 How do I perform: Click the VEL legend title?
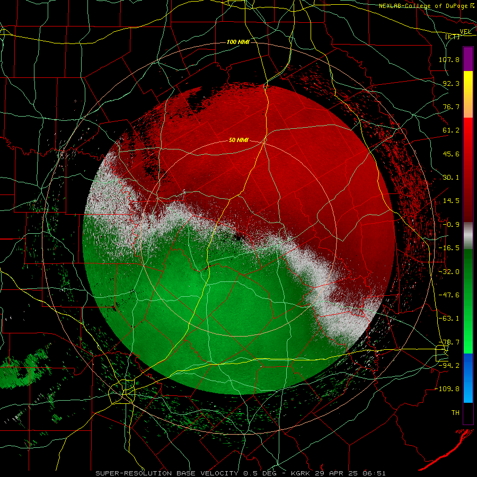pyautogui.click(x=465, y=32)
